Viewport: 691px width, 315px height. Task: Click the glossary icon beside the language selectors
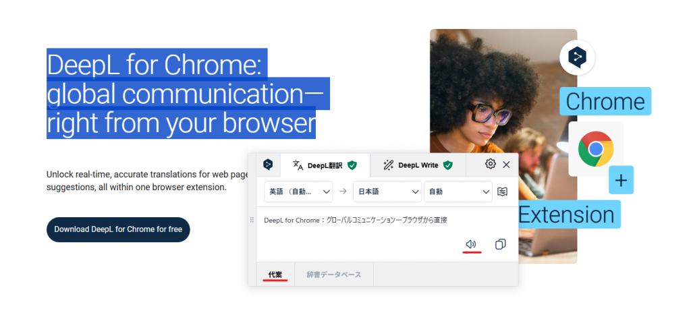point(503,192)
